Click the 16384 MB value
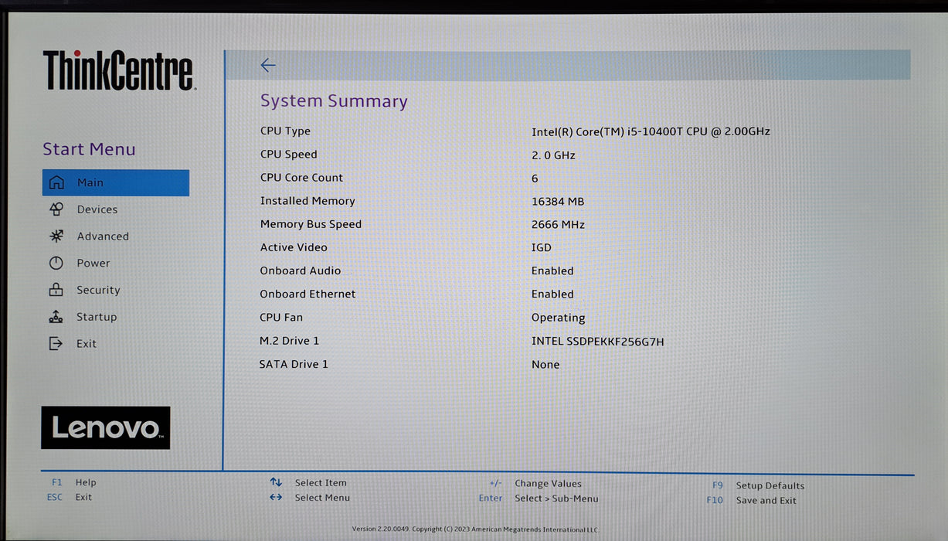The image size is (948, 541). pyautogui.click(x=558, y=202)
